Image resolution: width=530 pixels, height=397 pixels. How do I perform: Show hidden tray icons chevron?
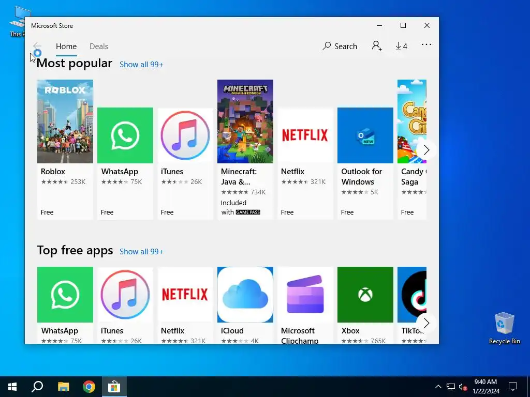click(x=438, y=387)
